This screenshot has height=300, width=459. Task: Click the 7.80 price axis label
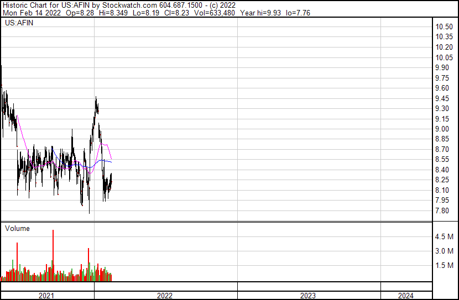click(442, 210)
